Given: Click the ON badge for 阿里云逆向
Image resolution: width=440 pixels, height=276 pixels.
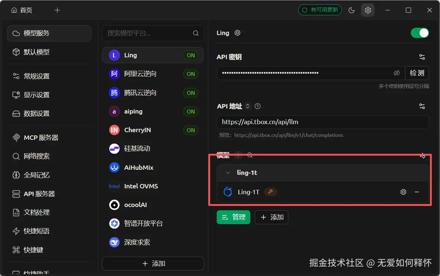Looking at the screenshot, I should [x=191, y=74].
